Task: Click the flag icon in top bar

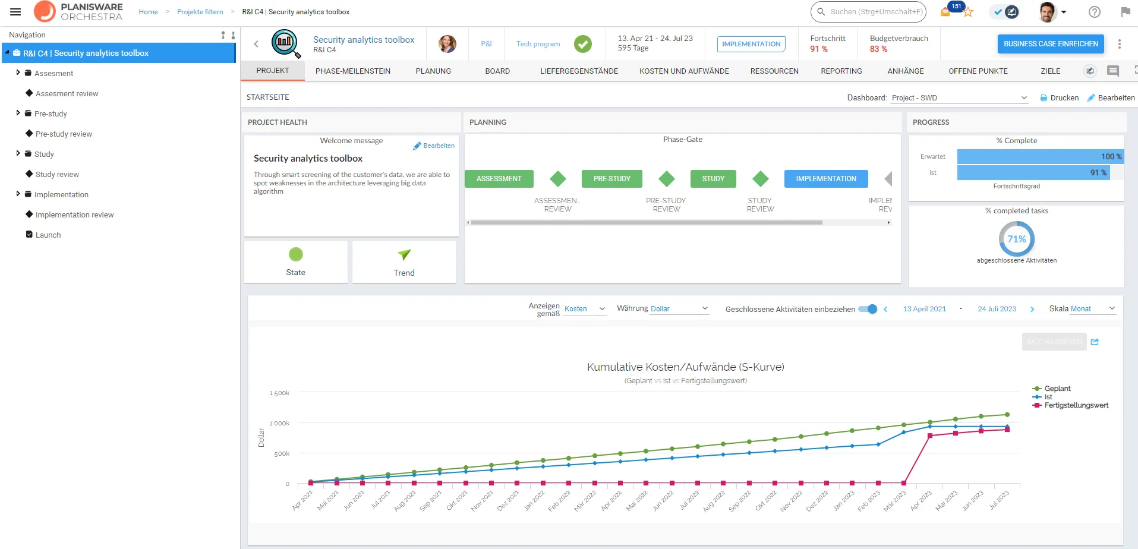Action: click(x=1125, y=12)
